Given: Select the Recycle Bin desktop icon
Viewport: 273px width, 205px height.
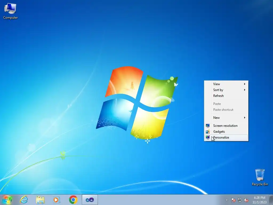Looking at the screenshot, I should pyautogui.click(x=260, y=177).
